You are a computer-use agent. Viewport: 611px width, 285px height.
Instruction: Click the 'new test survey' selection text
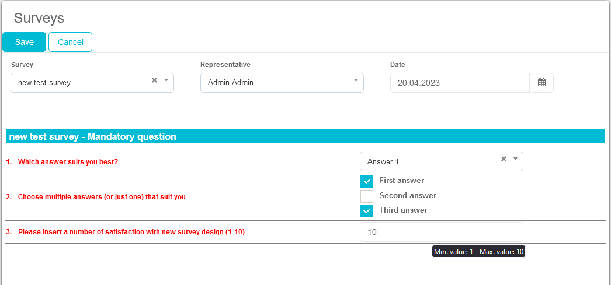44,83
